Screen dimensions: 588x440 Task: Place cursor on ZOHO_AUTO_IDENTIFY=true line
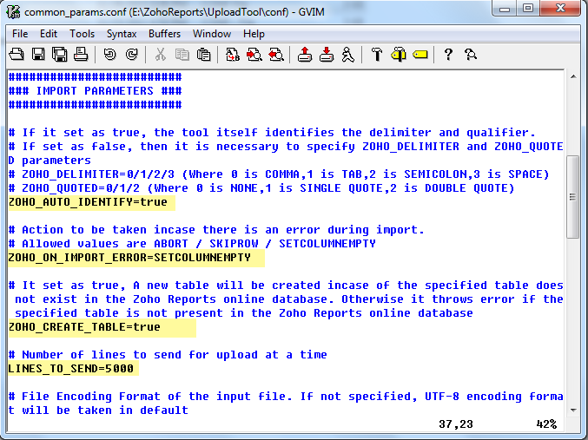tap(88, 202)
